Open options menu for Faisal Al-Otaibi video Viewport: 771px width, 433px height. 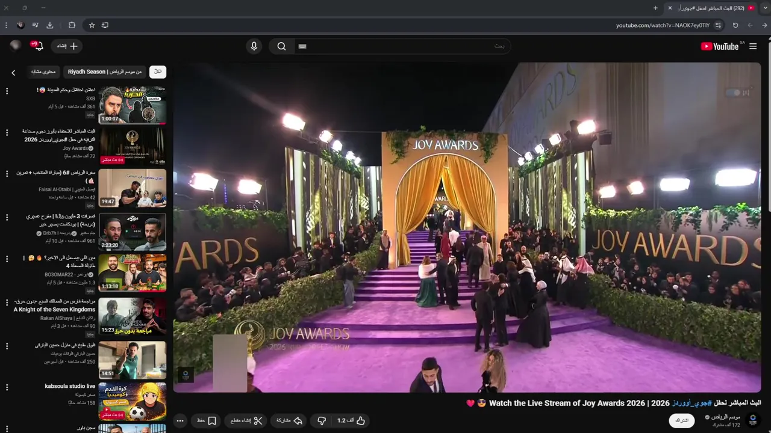tap(7, 174)
